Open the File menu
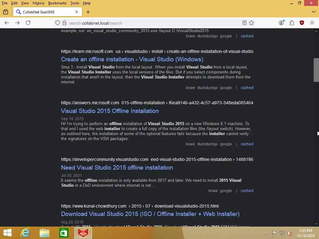Viewport: 319px width, 239px height. click(5, 3)
